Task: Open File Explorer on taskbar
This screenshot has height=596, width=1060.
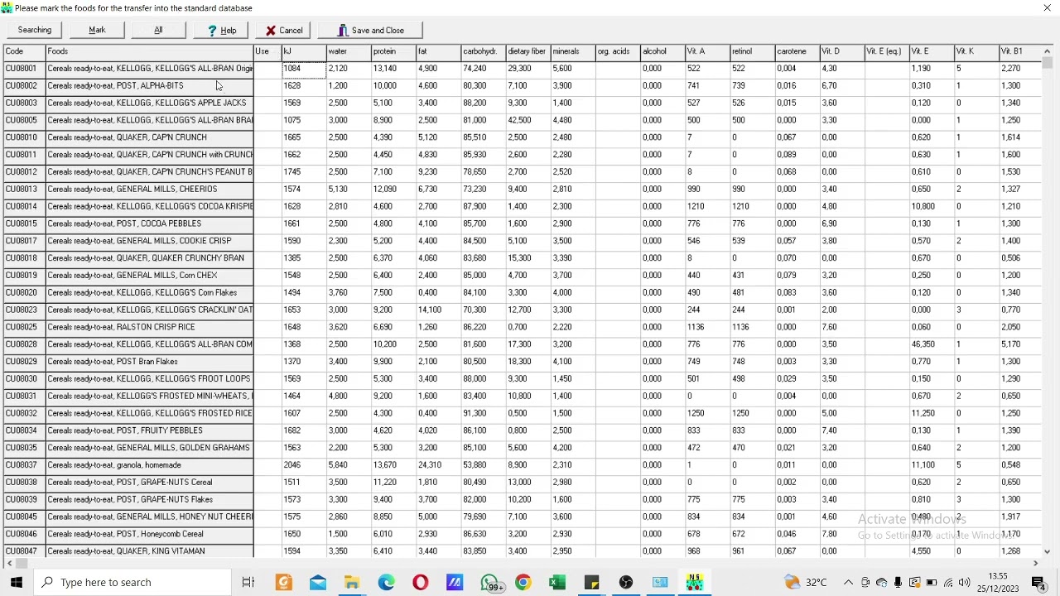Action: coord(352,582)
